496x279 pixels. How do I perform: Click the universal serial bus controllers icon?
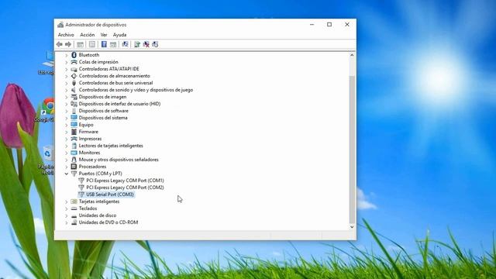[x=74, y=83]
